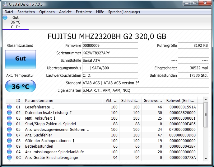The width and height of the screenshot is (214, 167).
Task: Click status orb of Start/Stopp-Zyklen row
Action: (x=9, y=124)
